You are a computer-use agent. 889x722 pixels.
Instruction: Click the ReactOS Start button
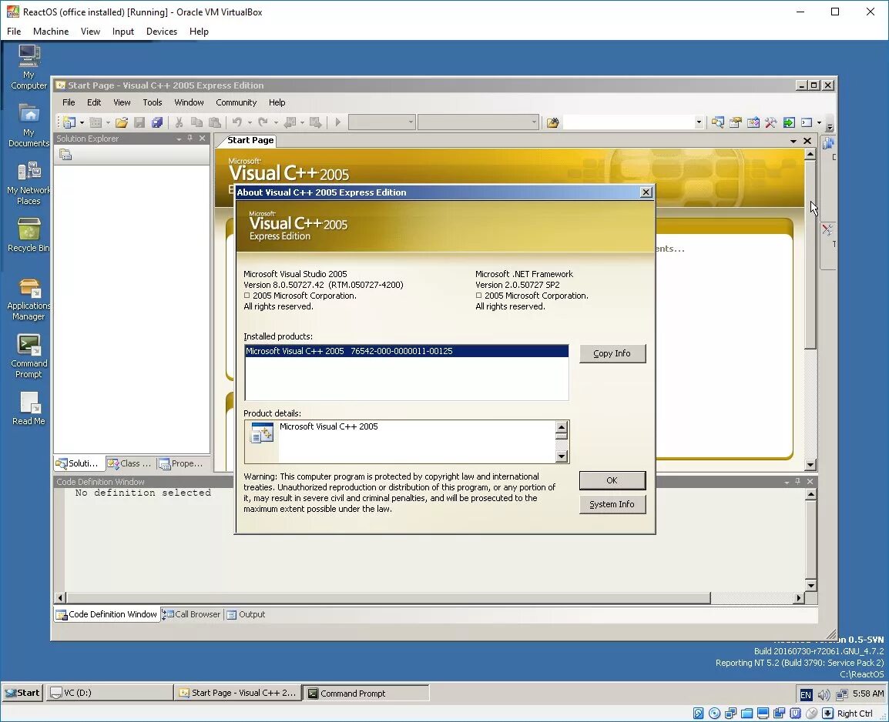22,693
